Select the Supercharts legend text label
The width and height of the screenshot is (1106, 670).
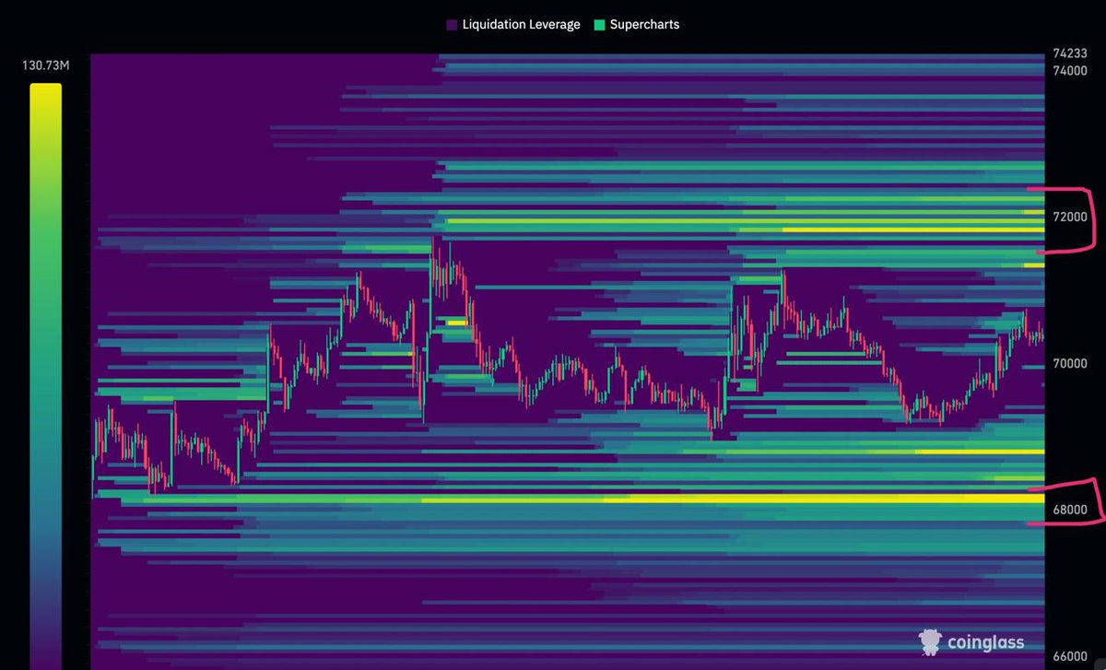[645, 24]
